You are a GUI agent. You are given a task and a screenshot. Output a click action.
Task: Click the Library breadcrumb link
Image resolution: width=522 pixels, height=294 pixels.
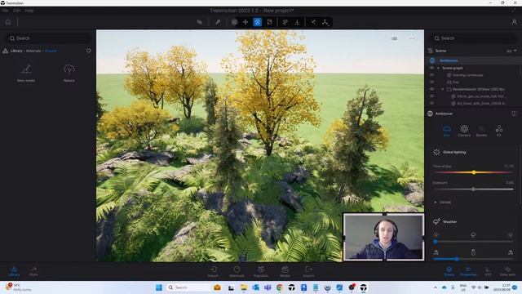16,51
